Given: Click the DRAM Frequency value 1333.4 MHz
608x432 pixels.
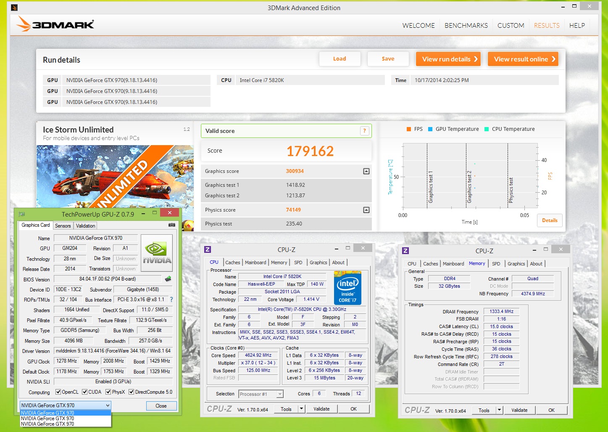Looking at the screenshot, I should (501, 312).
